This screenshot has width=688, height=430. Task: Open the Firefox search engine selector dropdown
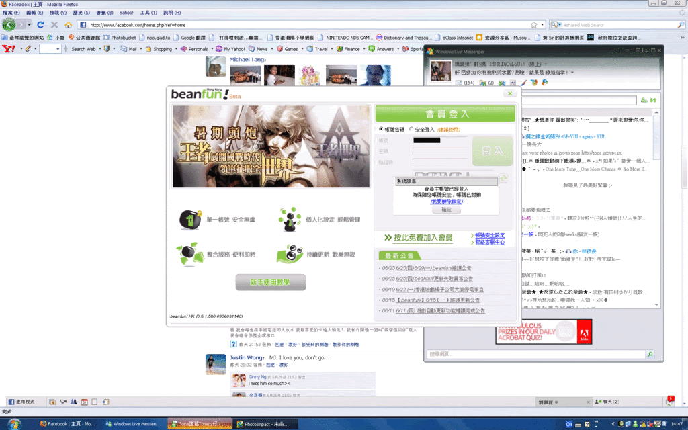click(x=556, y=25)
